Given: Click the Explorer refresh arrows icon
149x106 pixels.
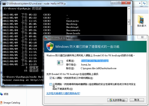Looking at the screenshot, I should tap(144, 3).
